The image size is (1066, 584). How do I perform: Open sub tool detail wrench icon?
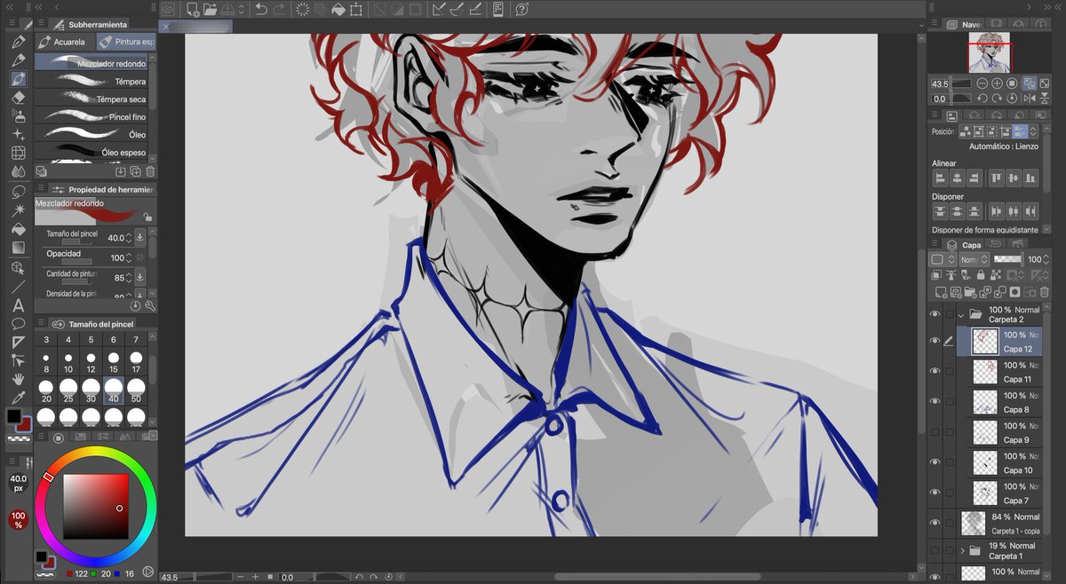point(149,306)
